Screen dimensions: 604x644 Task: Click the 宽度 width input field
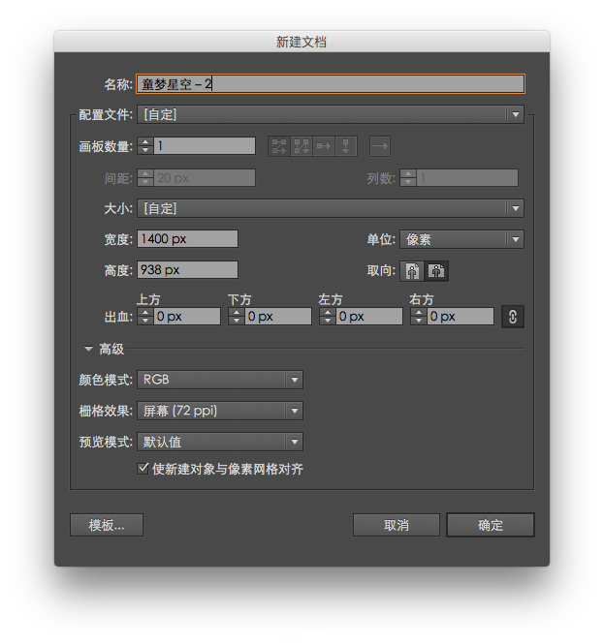pos(188,239)
